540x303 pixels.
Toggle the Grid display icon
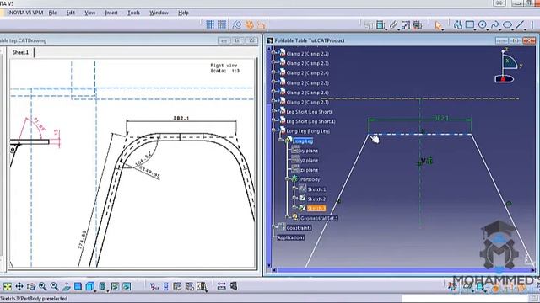tap(210, 24)
